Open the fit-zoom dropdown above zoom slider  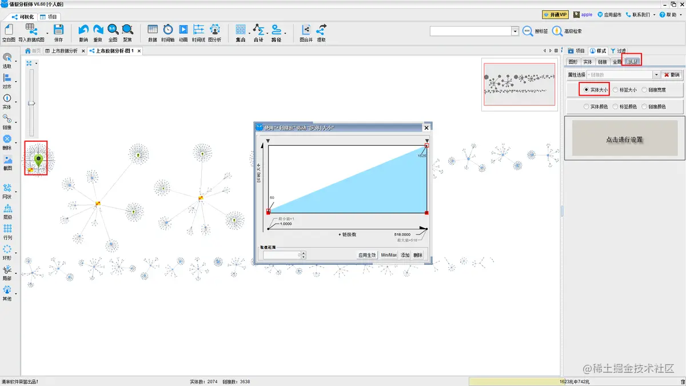36,63
